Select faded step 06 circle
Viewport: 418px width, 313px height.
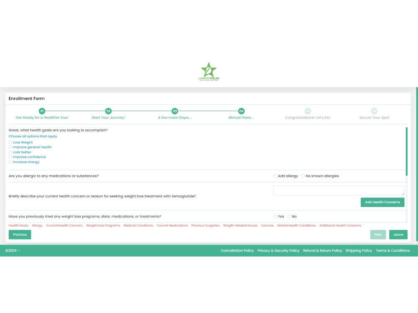pos(374,111)
